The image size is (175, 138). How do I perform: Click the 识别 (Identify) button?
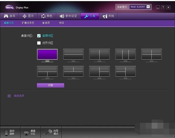[x=50, y=85]
